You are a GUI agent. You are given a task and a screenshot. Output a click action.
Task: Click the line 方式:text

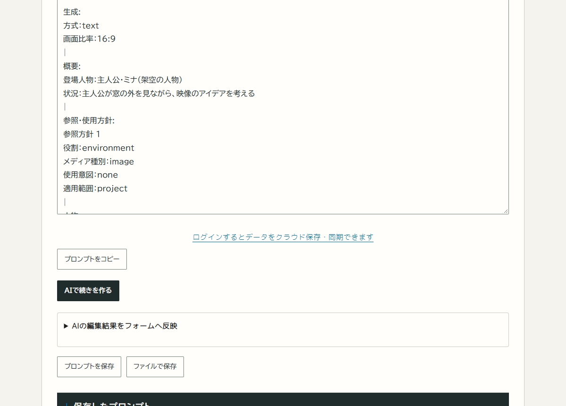[x=81, y=25]
